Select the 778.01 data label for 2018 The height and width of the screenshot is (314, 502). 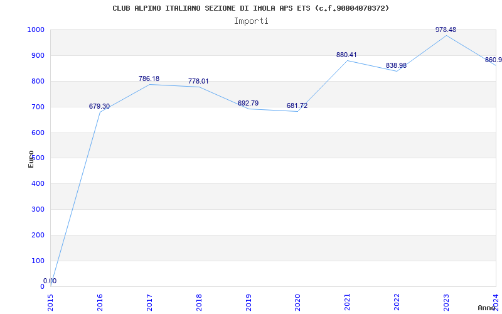(198, 82)
